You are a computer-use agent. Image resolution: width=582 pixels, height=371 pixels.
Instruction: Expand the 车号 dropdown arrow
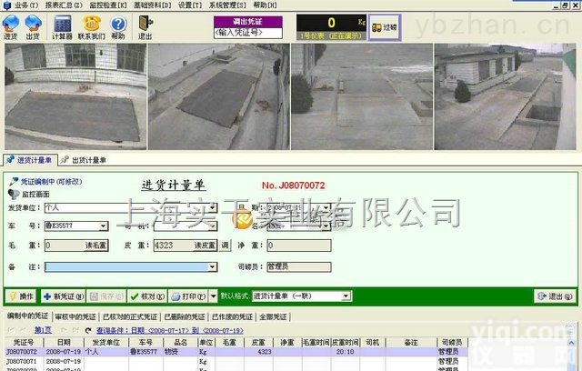click(104, 226)
